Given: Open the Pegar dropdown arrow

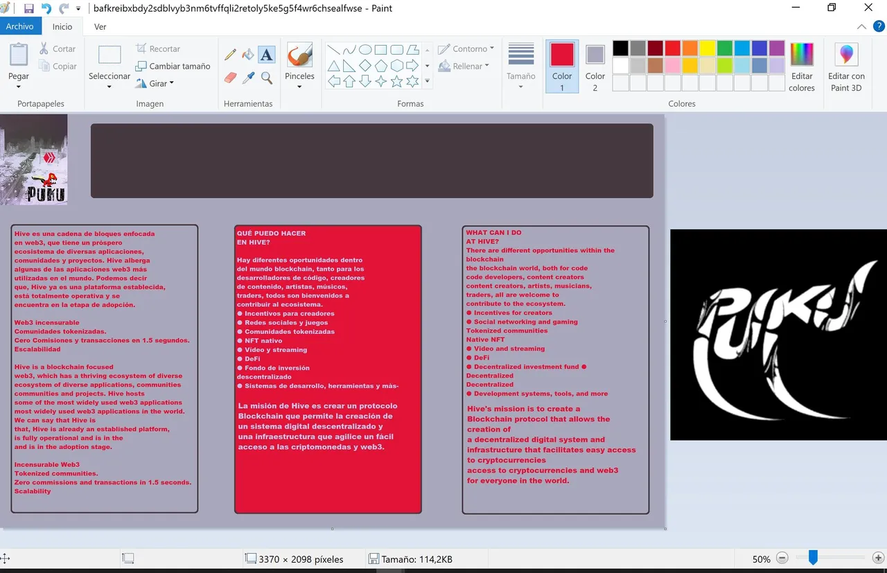Looking at the screenshot, I should coord(19,87).
